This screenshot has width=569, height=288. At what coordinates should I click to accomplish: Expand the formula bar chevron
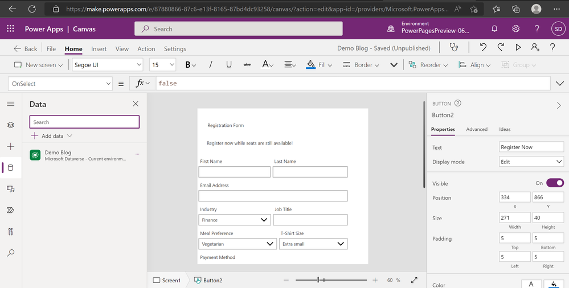coord(559,84)
